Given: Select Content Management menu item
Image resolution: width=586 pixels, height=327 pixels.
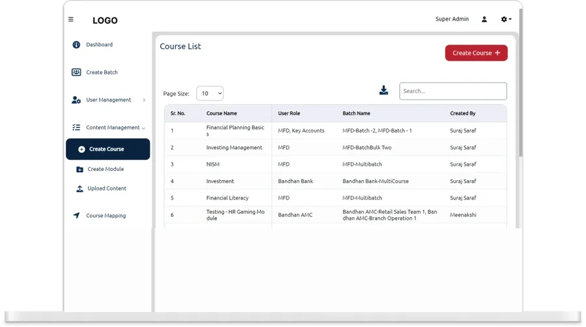Looking at the screenshot, I should coord(113,127).
